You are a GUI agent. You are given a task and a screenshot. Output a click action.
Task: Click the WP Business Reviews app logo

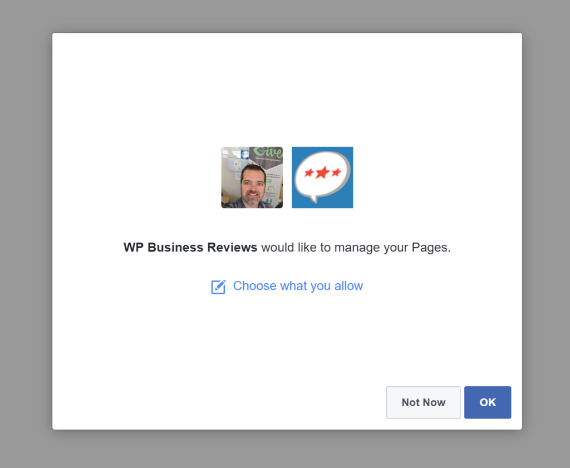pos(322,178)
